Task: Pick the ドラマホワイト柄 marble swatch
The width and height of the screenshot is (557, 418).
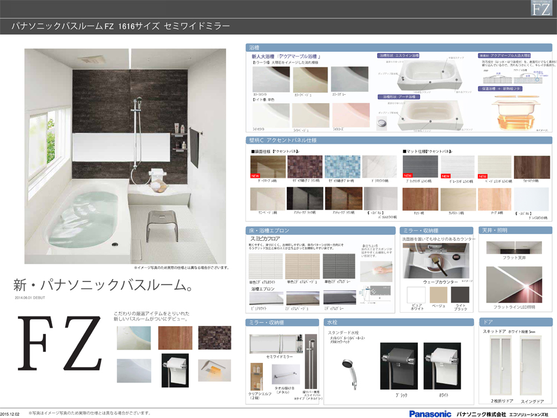Action: 379,167
